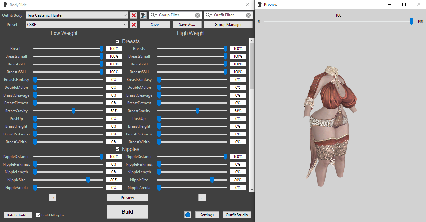
Task: Clear the Group Filter field
Action: pyautogui.click(x=197, y=15)
